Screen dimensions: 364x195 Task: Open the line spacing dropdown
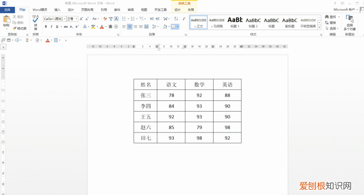[x=155, y=27]
